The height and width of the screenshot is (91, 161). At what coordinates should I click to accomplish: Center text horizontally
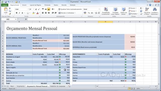tap(46, 13)
